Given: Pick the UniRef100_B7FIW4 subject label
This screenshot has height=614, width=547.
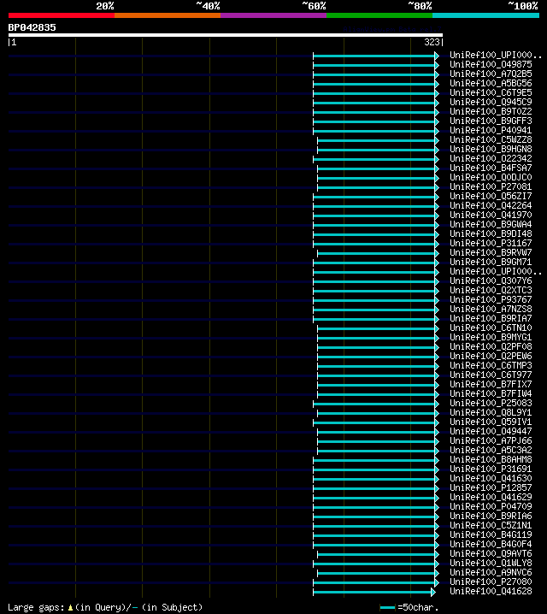Looking at the screenshot, I should (x=491, y=393).
